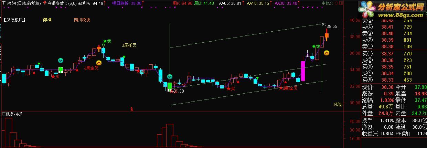
Task: Click the red dollar sign marker at chart bottom
Action: [x=131, y=109]
